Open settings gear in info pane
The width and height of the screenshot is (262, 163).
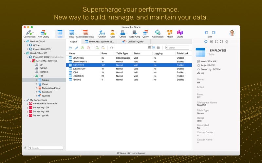(227, 42)
